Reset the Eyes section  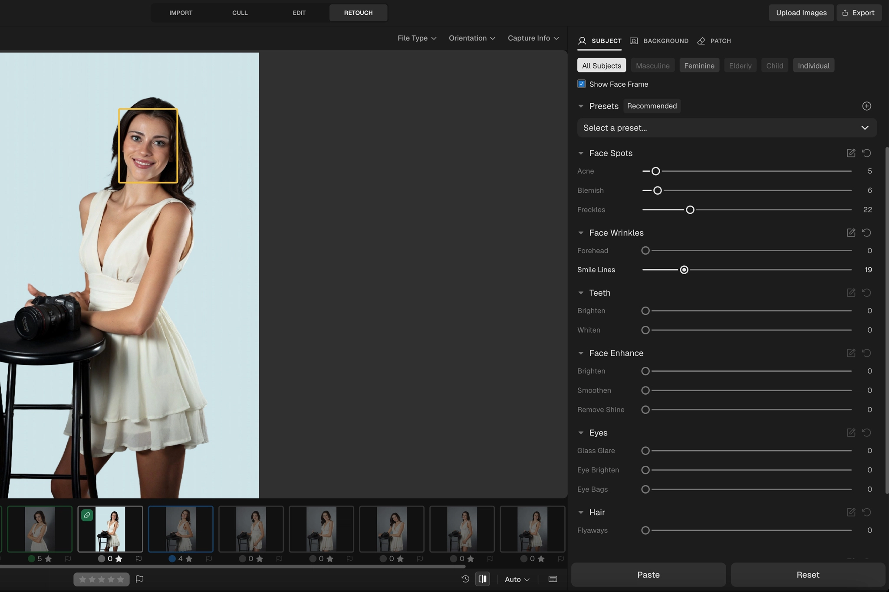pyautogui.click(x=866, y=432)
